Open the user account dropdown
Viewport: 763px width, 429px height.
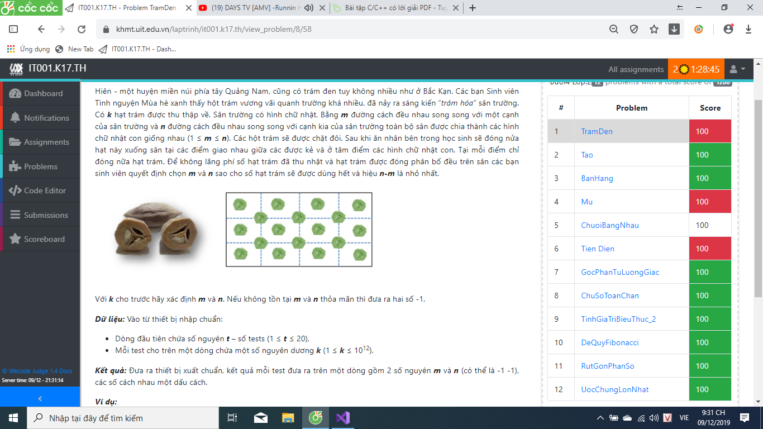point(737,69)
